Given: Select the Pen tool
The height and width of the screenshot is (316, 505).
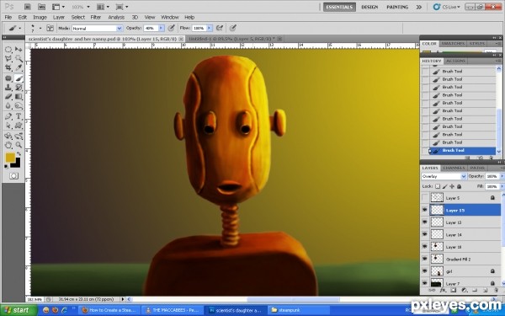Looking at the screenshot, I should click(8, 116).
